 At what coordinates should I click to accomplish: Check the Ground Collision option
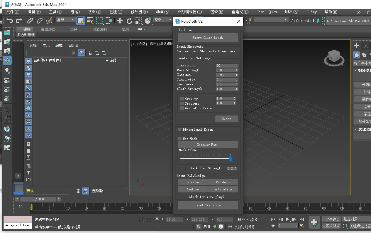[x=182, y=108]
